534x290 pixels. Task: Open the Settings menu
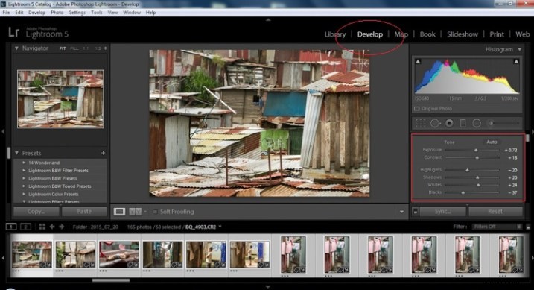(77, 13)
